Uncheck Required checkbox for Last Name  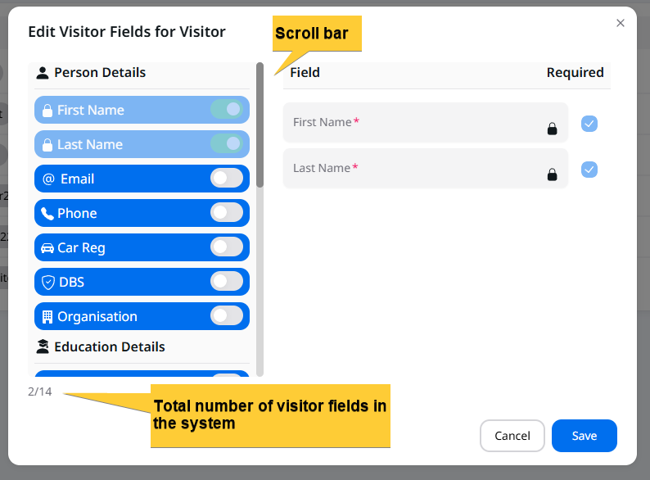589,170
